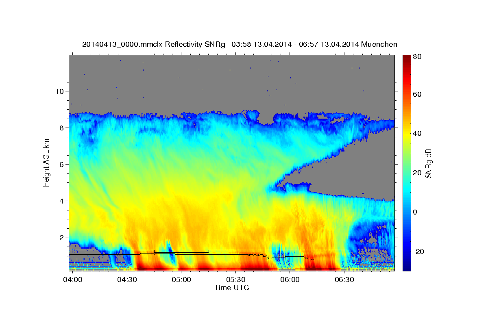Image resolution: width=488 pixels, height=325 pixels.
Task: Click the 05:00 time tick label
Action: [x=181, y=280]
